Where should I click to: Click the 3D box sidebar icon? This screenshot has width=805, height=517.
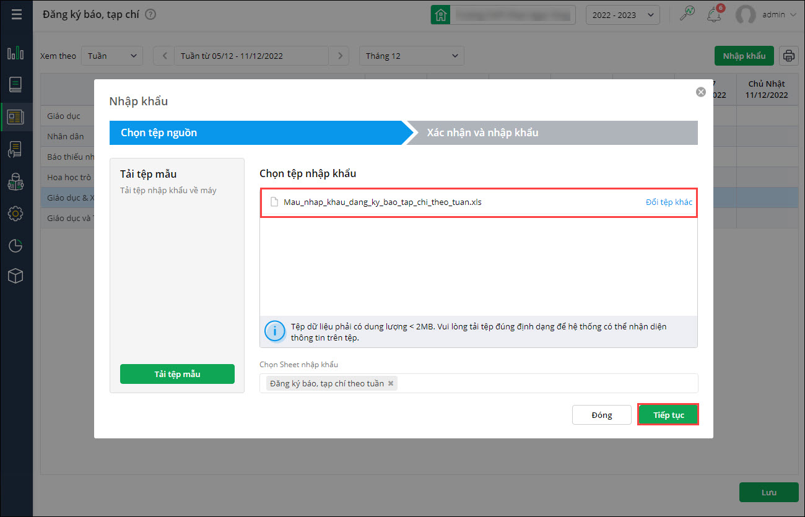[15, 277]
